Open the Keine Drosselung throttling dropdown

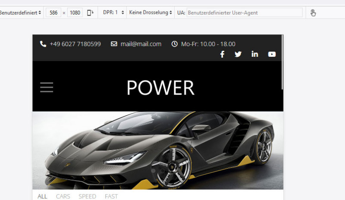point(151,12)
